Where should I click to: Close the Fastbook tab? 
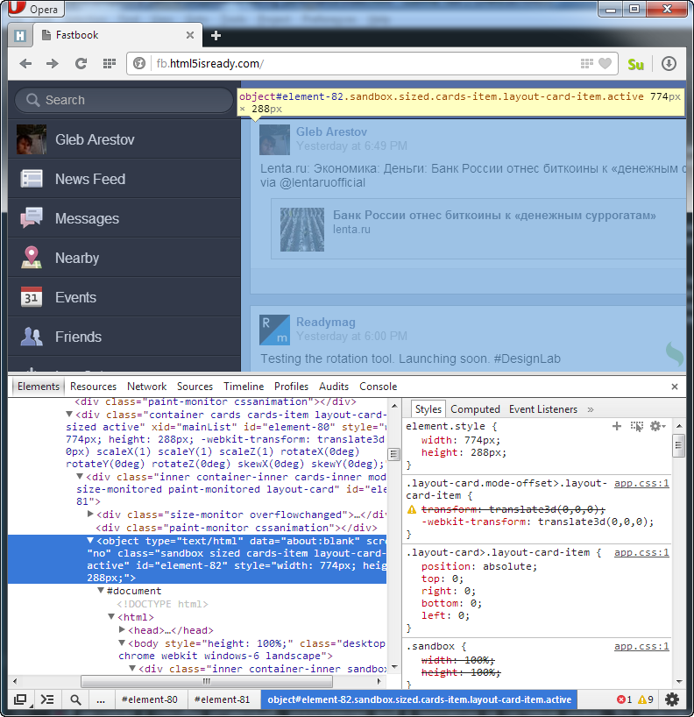(190, 35)
